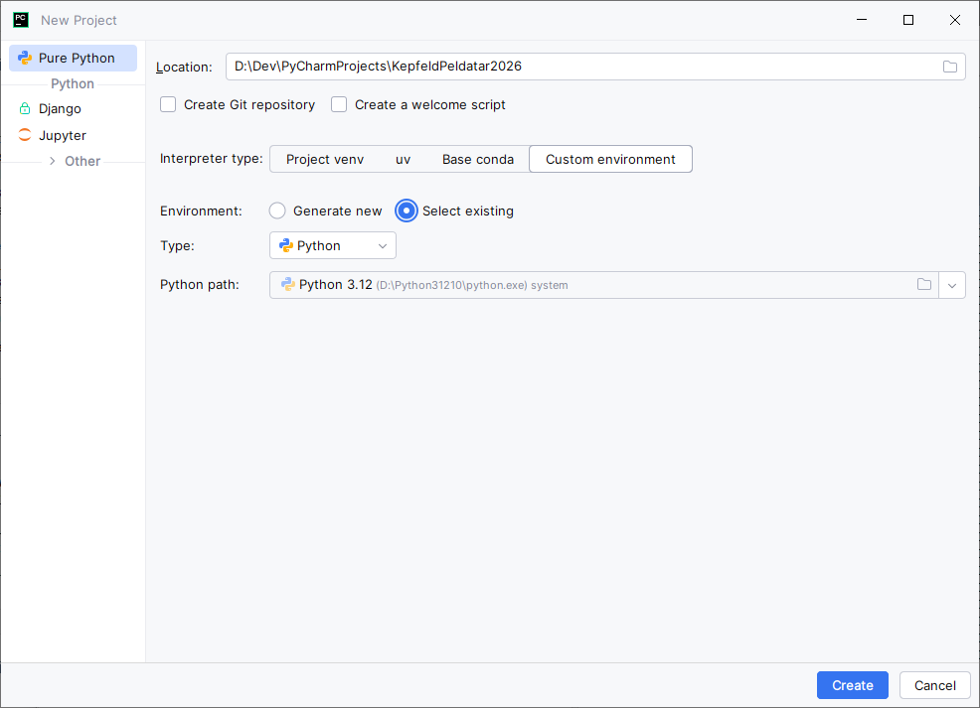Enable Create Git repository checkbox

[x=168, y=104]
